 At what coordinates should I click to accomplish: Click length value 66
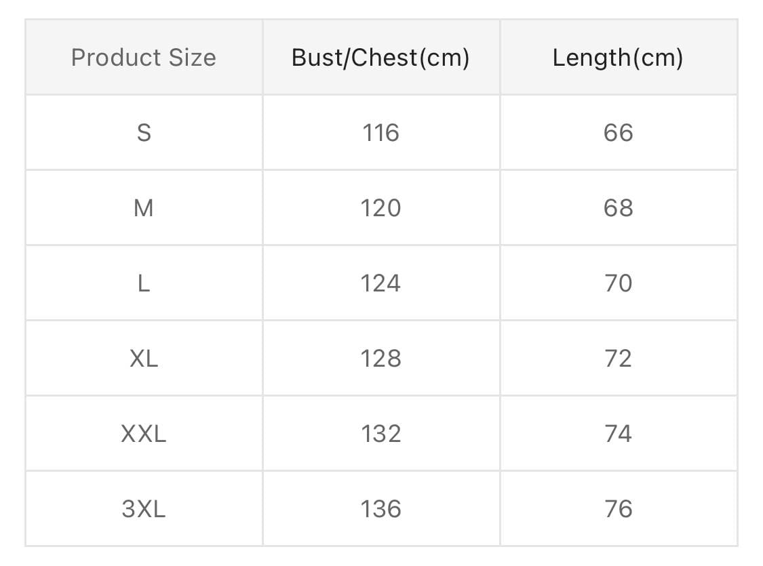point(618,133)
